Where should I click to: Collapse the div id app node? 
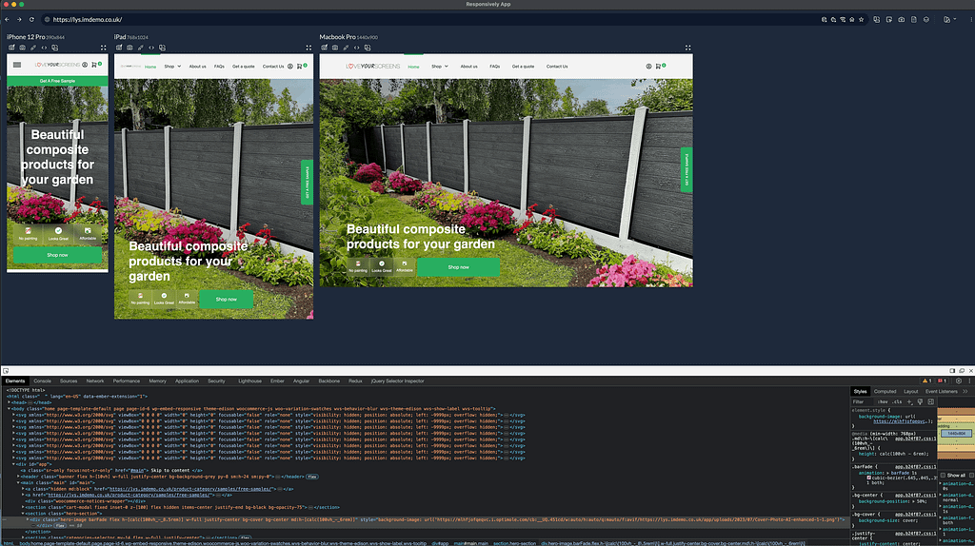pos(13,464)
